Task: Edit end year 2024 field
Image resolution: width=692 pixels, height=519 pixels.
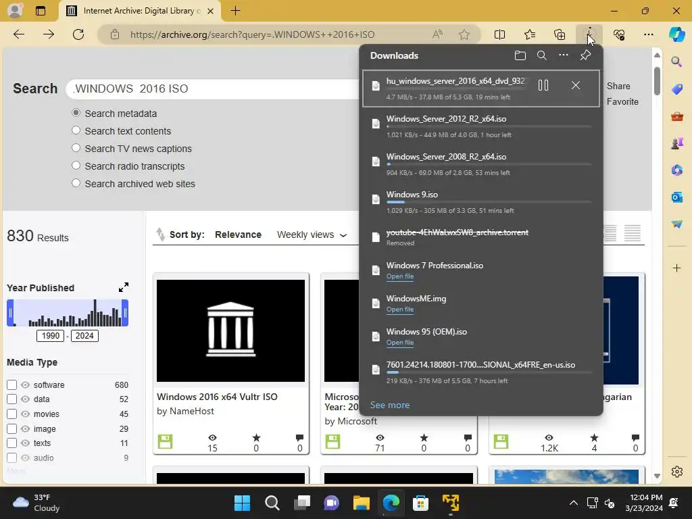Action: (x=84, y=336)
